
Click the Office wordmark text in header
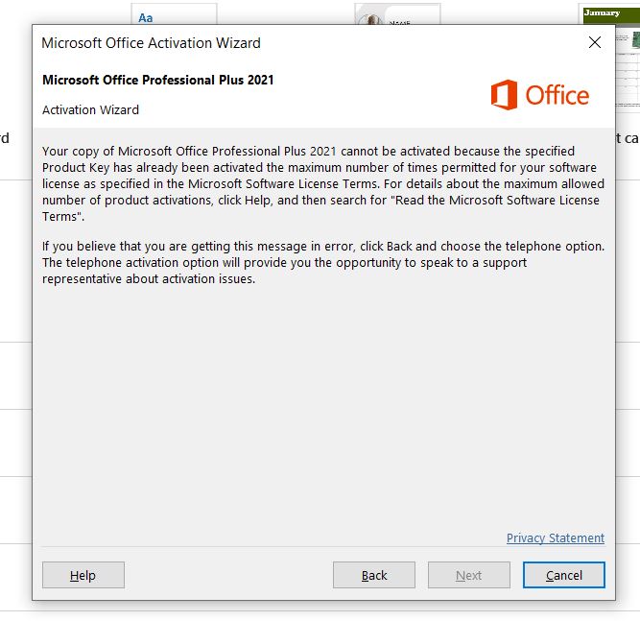[557, 95]
